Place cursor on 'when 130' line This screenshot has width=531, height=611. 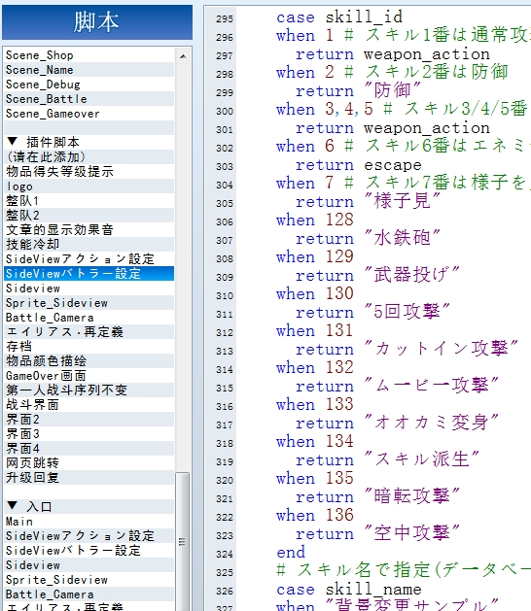coord(314,293)
